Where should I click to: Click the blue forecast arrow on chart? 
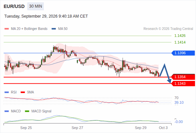click(x=165, y=73)
